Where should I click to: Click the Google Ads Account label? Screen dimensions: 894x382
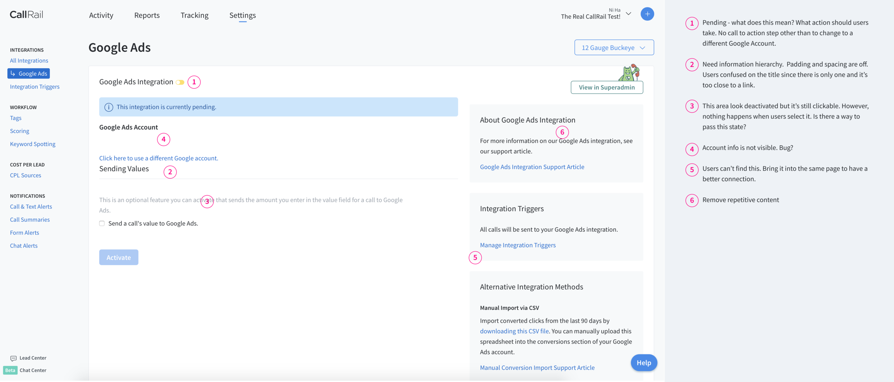[x=128, y=127]
